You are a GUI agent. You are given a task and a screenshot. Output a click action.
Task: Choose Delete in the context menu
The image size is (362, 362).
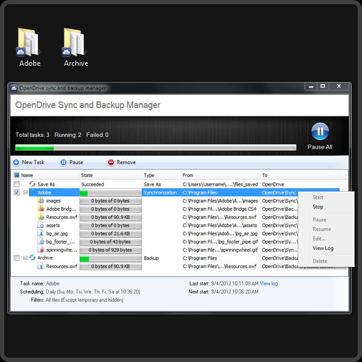[320, 261]
